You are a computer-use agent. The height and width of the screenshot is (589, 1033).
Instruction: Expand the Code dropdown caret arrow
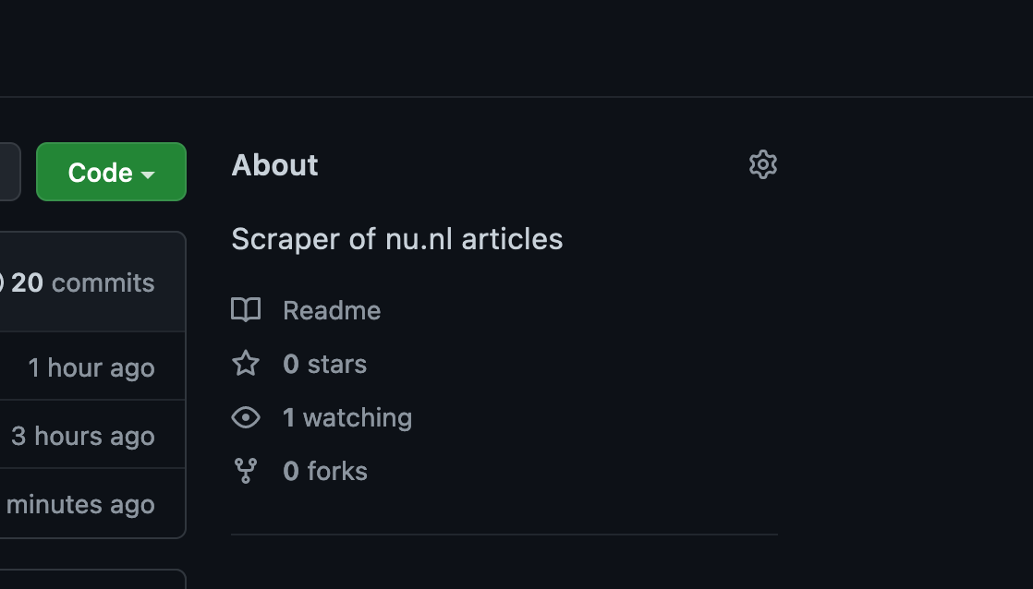point(148,174)
